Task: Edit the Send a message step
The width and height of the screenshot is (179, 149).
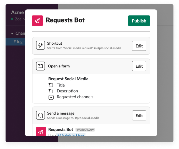Action: pyautogui.click(x=139, y=115)
